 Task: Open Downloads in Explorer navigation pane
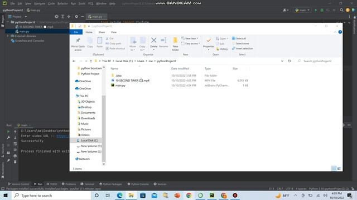point(88,118)
